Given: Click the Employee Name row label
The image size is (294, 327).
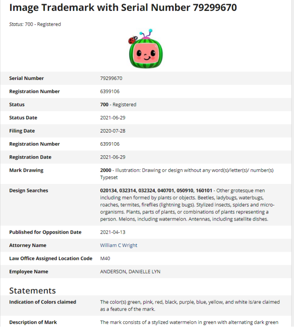Looking at the screenshot, I should [x=29, y=272].
